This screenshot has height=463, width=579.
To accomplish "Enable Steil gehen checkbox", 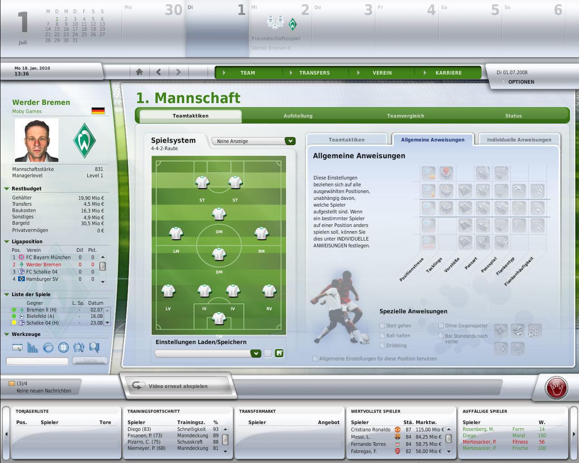I will point(382,326).
